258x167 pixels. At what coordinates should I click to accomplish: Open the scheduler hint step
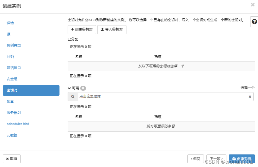pyautogui.click(x=18, y=124)
